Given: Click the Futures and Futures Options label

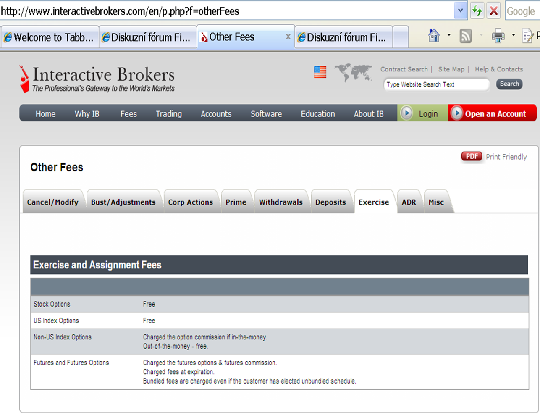Looking at the screenshot, I should pyautogui.click(x=71, y=363).
